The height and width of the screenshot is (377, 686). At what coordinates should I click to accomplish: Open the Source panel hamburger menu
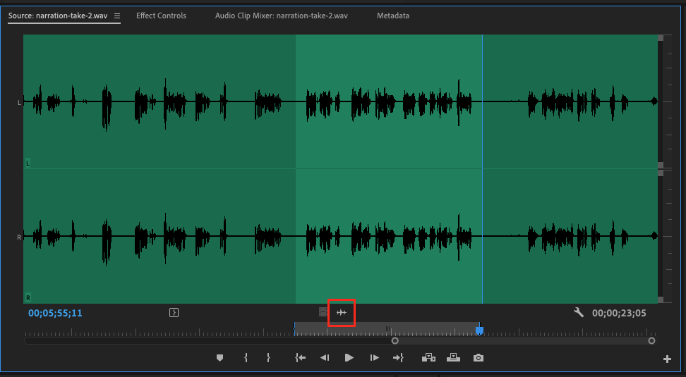click(117, 16)
